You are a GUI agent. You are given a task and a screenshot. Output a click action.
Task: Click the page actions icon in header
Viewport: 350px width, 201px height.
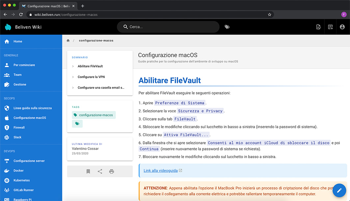318,27
